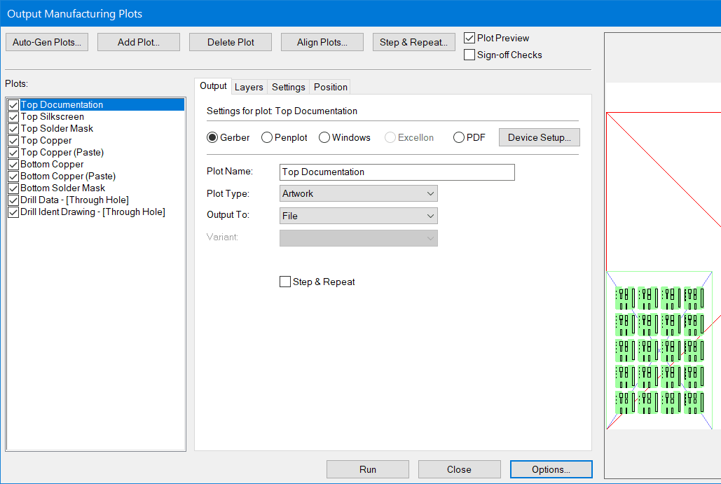Close the Output Manufacturing Plots dialog
The height and width of the screenshot is (484, 721).
[x=460, y=469]
